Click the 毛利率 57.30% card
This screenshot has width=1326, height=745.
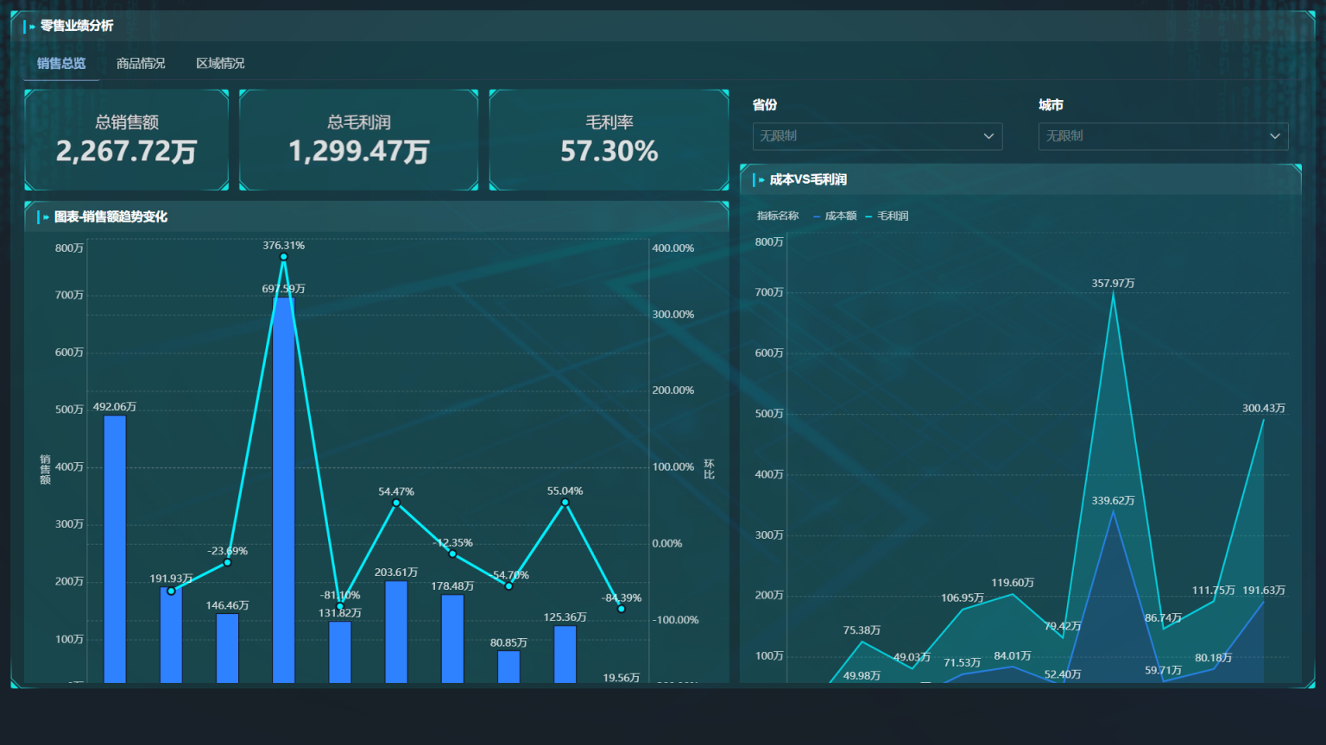point(609,140)
